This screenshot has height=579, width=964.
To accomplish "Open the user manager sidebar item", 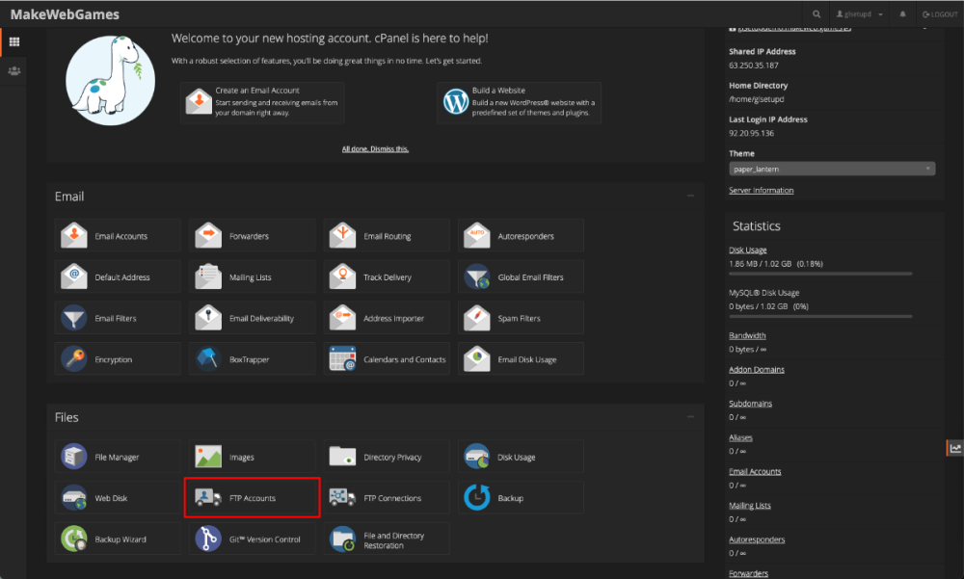I will click(13, 70).
